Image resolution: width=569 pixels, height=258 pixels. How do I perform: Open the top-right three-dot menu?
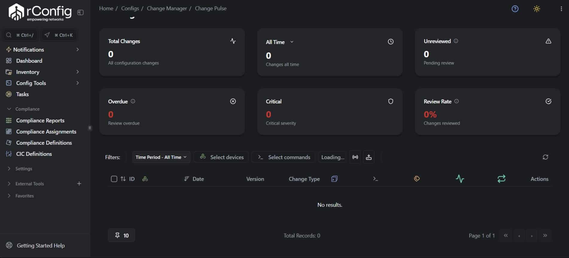point(561,9)
